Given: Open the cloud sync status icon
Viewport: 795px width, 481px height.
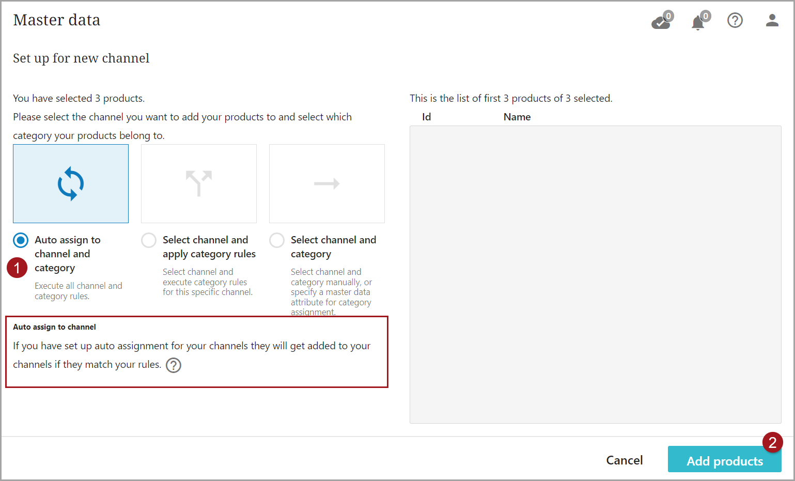Looking at the screenshot, I should tap(661, 22).
